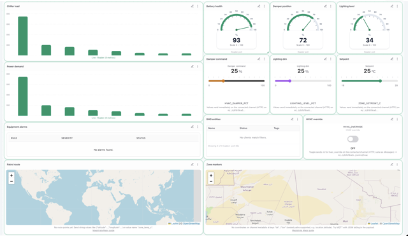
Task: Click the 'No clients match filters.' message
Action: 252,137
